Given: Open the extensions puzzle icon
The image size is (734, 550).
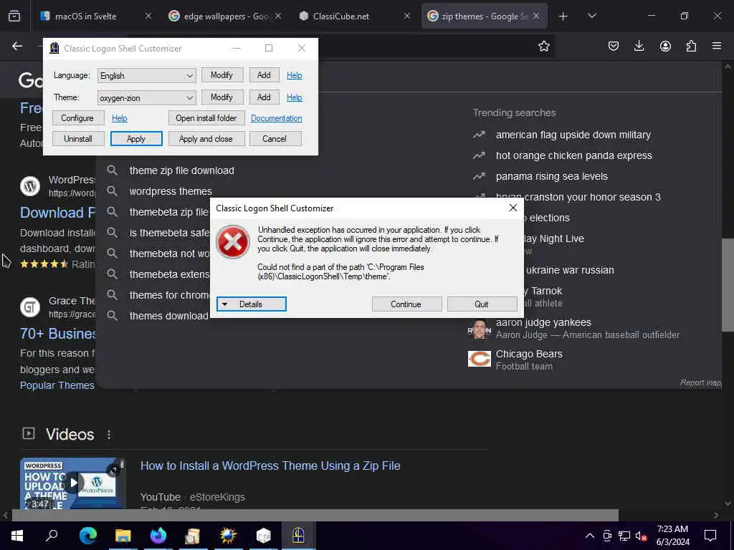Looking at the screenshot, I should pyautogui.click(x=691, y=46).
